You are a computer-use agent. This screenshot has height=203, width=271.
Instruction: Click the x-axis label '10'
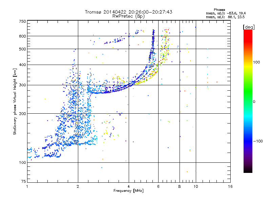(x=196, y=186)
